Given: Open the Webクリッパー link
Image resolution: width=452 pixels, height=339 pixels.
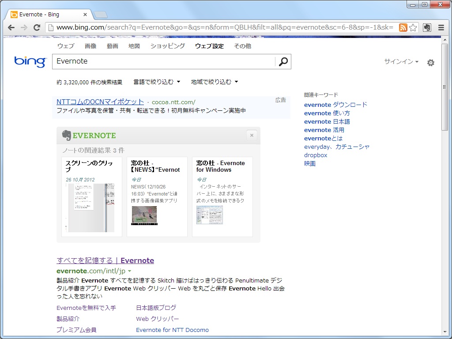Looking at the screenshot, I should pos(157,319).
